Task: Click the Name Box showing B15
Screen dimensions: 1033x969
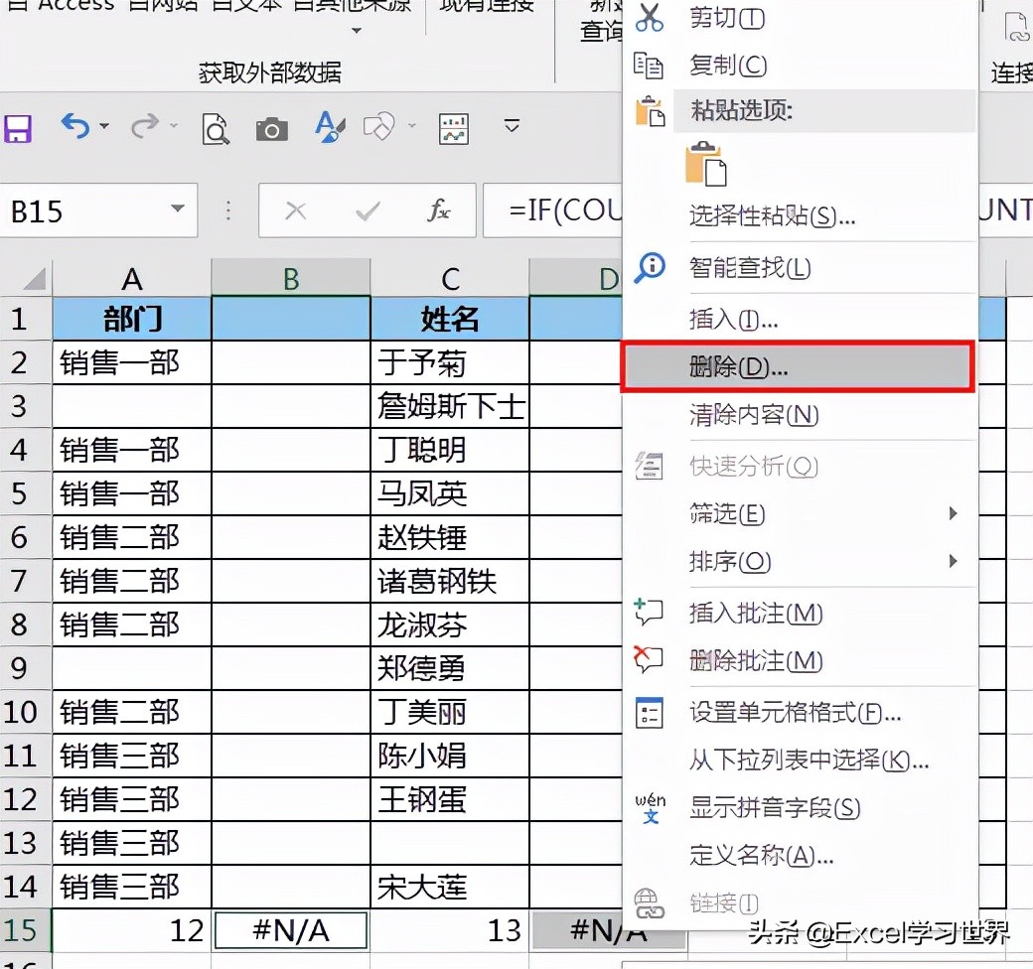Action: coord(98,210)
